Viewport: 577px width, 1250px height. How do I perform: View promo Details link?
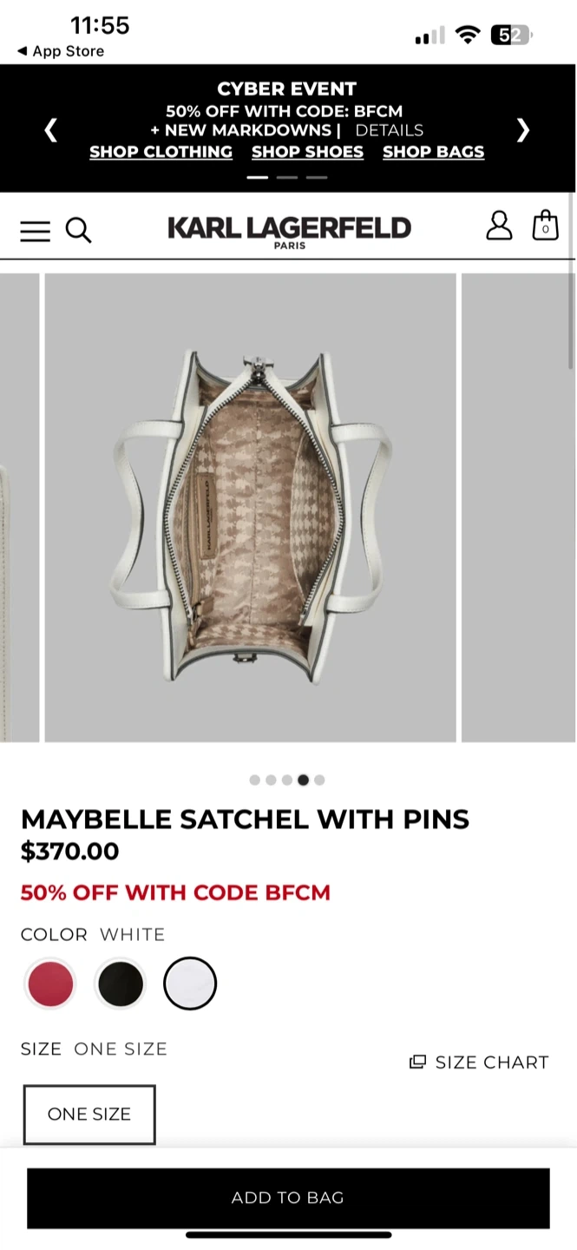(390, 130)
